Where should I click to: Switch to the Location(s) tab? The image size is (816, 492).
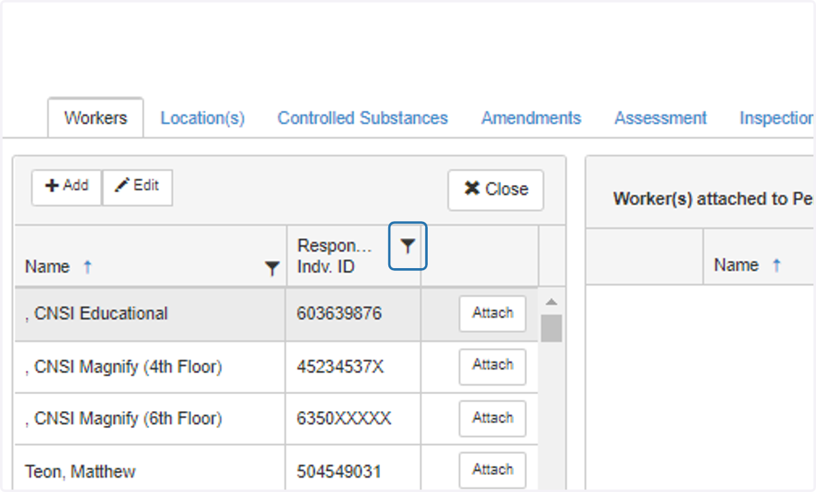pyautogui.click(x=203, y=118)
